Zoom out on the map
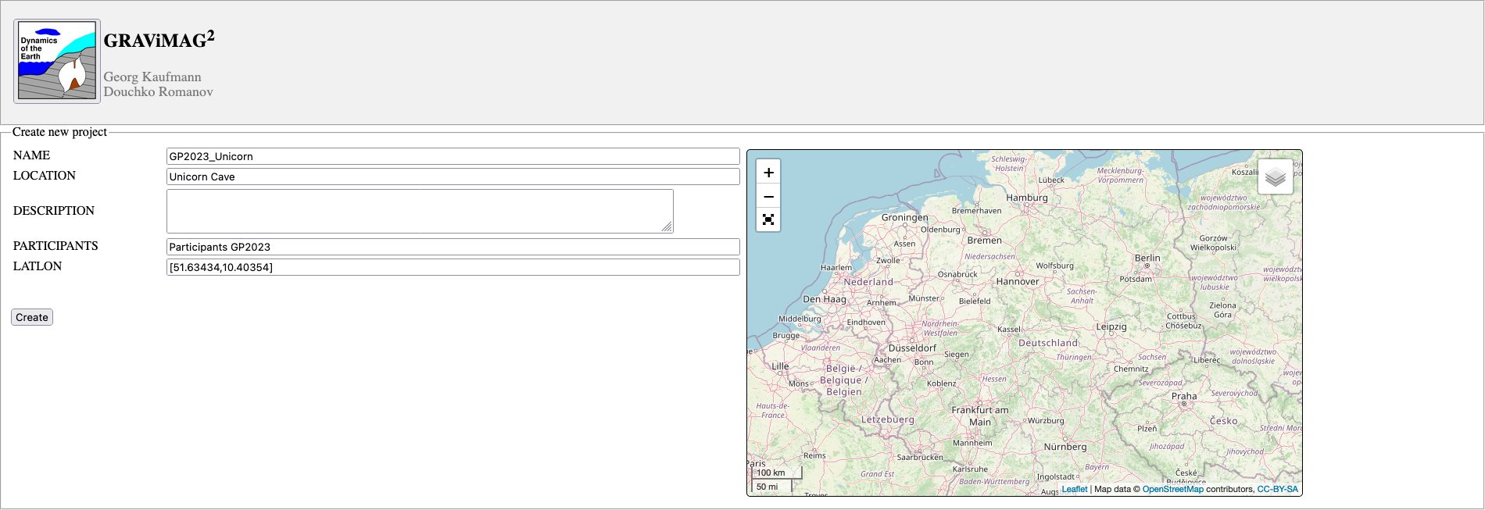Image resolution: width=1485 pixels, height=510 pixels. click(768, 197)
